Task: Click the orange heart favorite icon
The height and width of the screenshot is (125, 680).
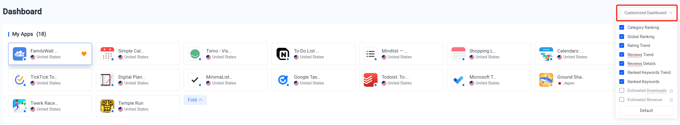Action: (x=84, y=54)
